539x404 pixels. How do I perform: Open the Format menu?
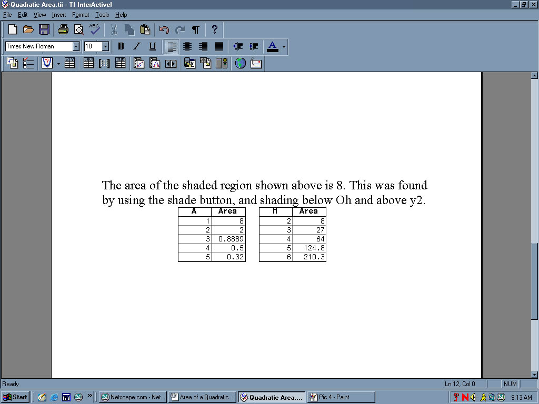click(81, 15)
